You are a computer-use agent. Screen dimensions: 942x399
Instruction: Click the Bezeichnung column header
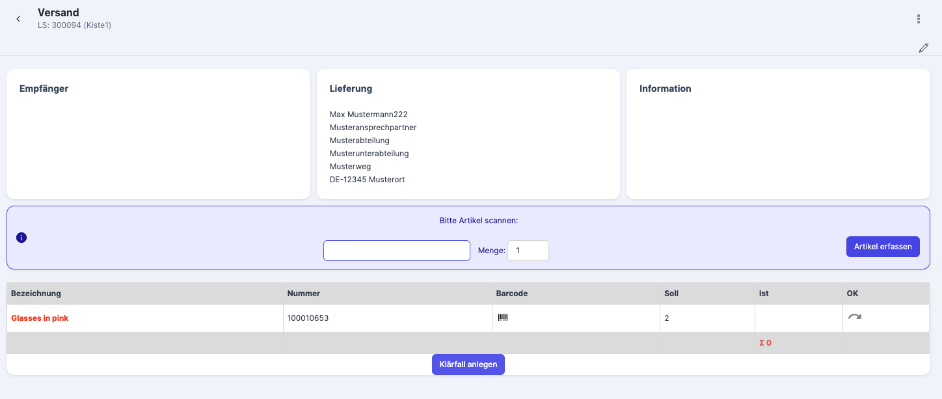pos(36,294)
